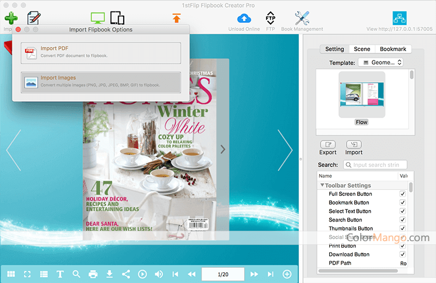436x283 pixels.
Task: Open the edit pages pencil icon
Action: 34,18
